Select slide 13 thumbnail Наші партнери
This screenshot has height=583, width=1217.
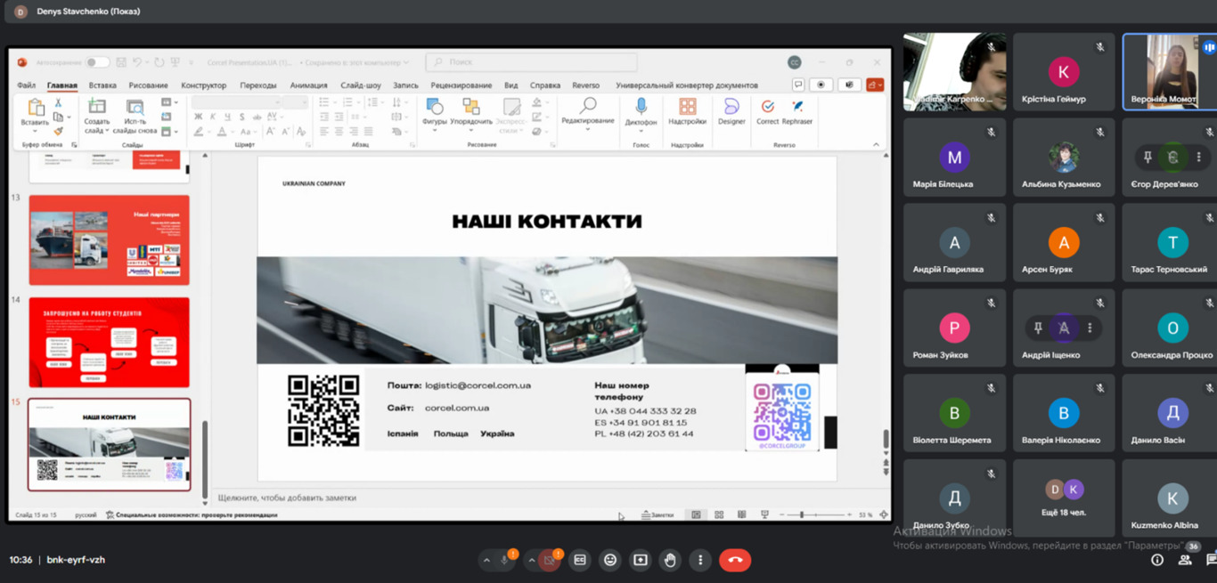coord(110,240)
